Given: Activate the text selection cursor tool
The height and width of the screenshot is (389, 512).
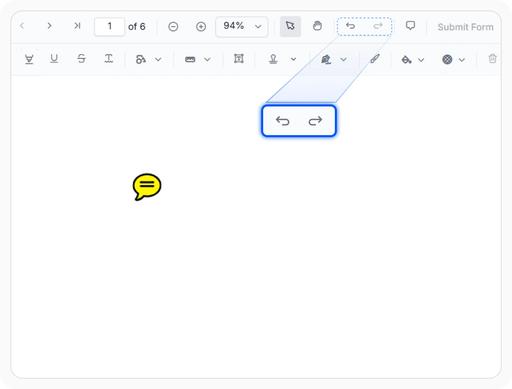Looking at the screenshot, I should pyautogui.click(x=290, y=26).
